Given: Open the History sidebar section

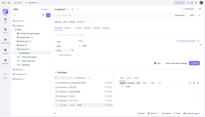Looking at the screenshot, I should coord(5,51).
